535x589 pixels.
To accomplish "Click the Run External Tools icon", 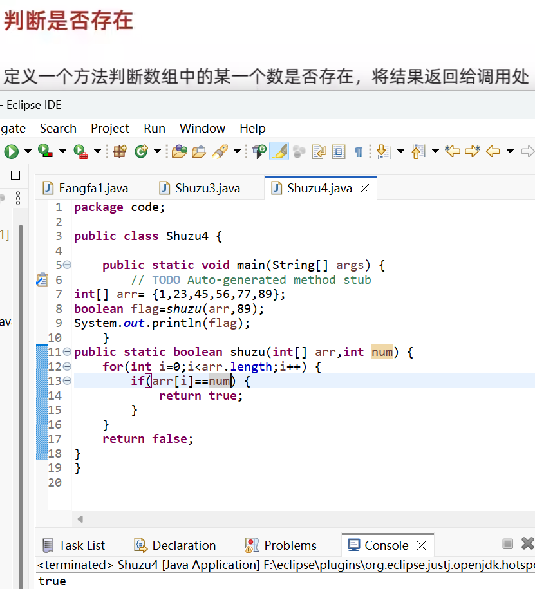I will click(80, 152).
